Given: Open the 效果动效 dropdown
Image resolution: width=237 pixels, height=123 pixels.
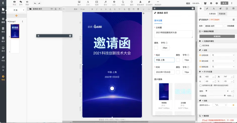Looking at the screenshot, I should [x=223, y=67].
